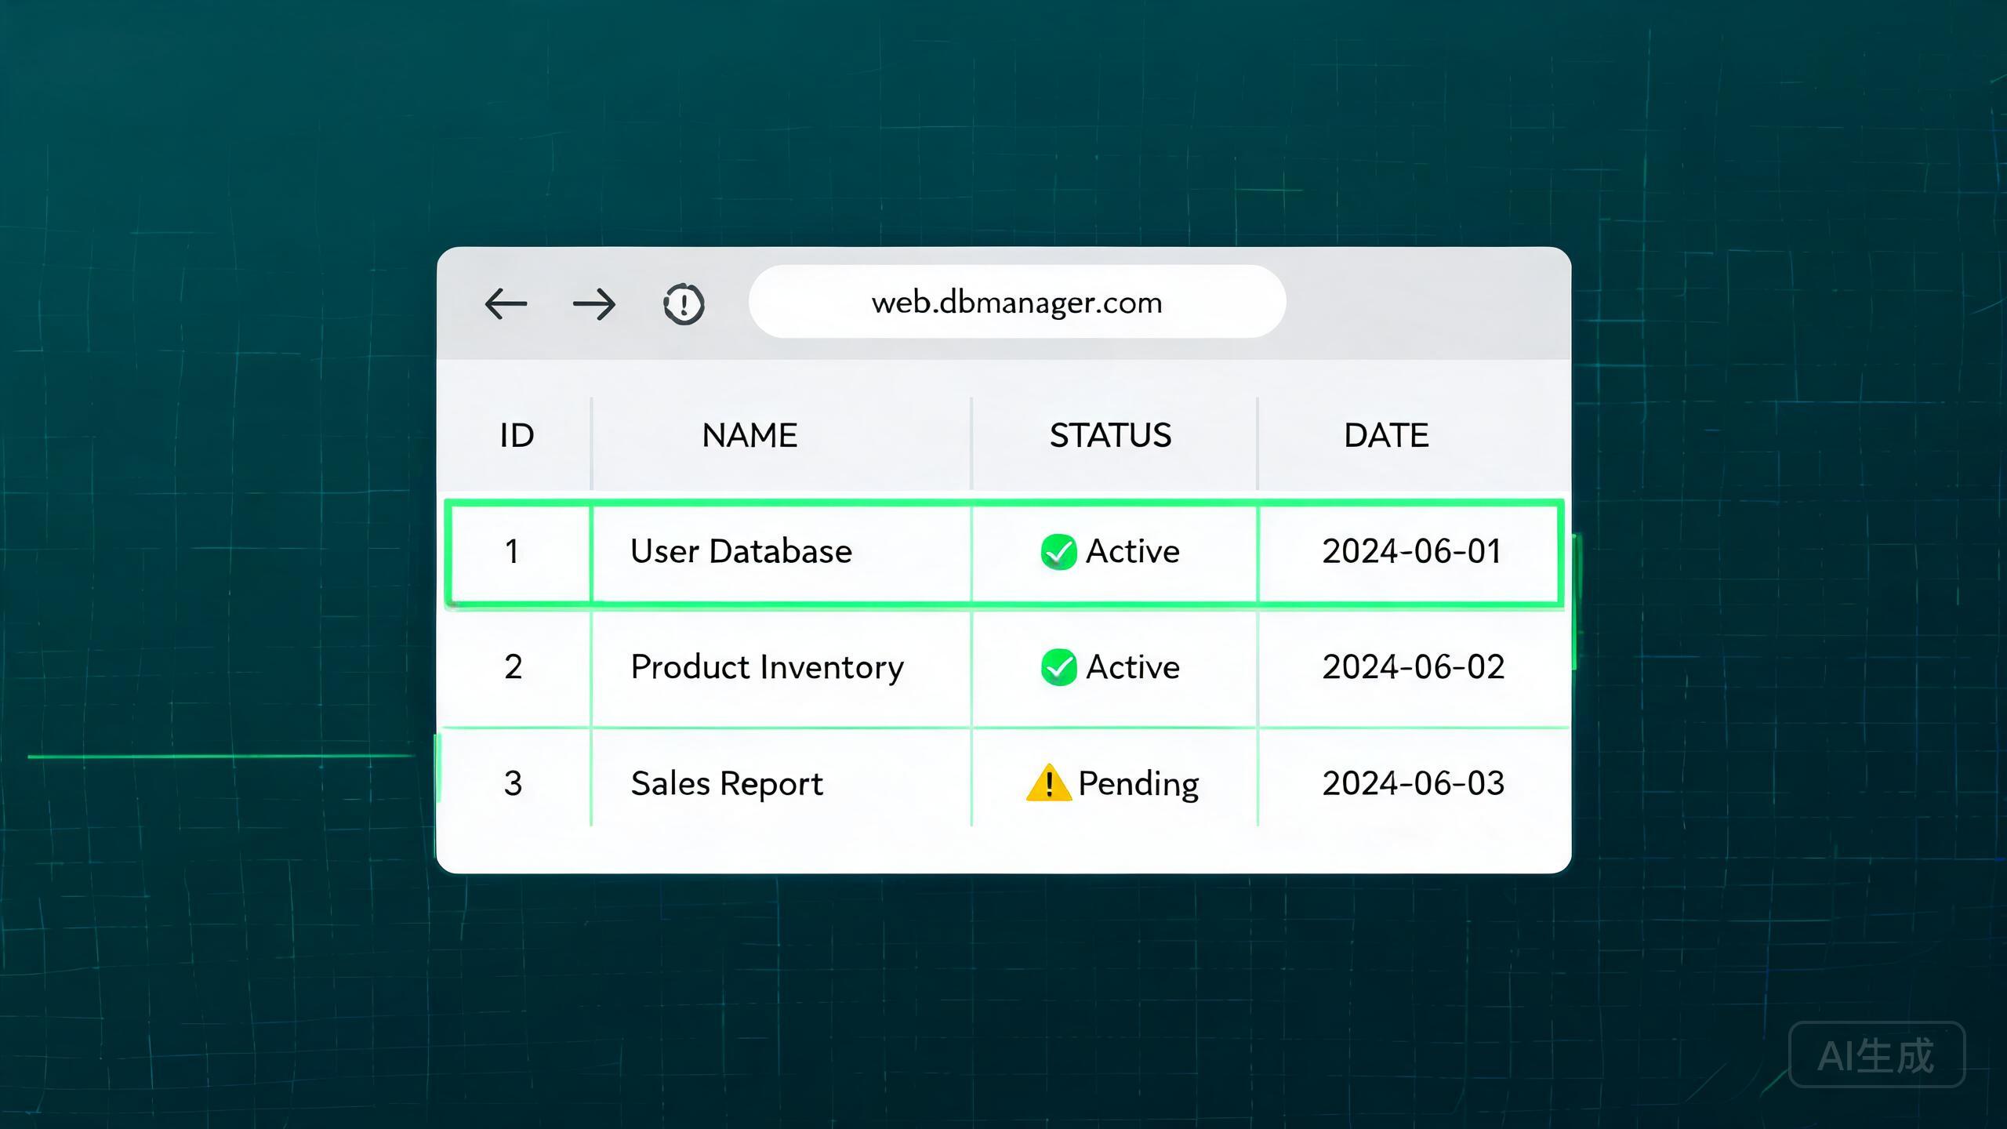Click the green checkmark in Product Inventory row
2007x1129 pixels.
point(1058,667)
